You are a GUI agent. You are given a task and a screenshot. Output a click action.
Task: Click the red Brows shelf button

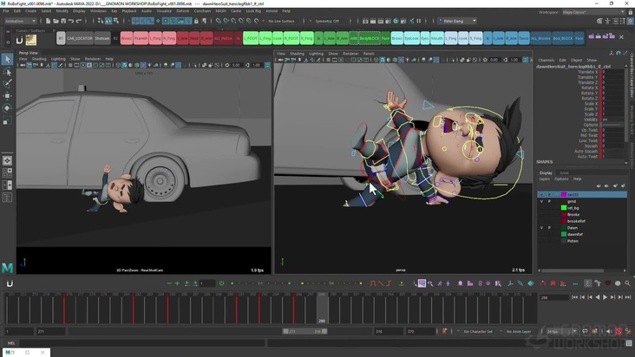(x=127, y=38)
